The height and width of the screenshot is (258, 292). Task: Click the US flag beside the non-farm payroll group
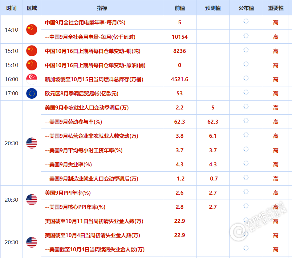pos(32,143)
